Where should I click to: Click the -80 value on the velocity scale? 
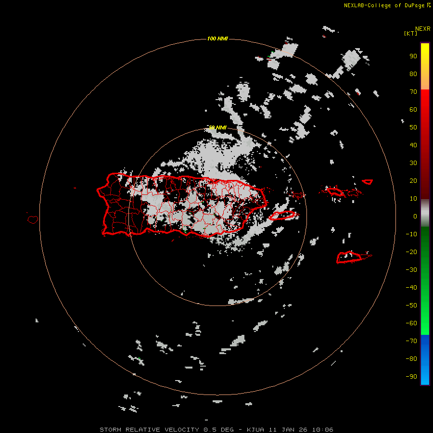411,359
